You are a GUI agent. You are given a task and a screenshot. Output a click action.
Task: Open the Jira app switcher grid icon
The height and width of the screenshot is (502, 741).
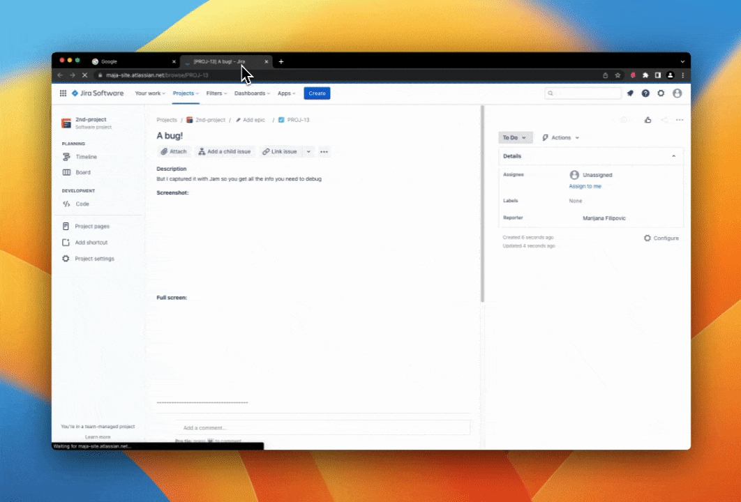pos(63,93)
